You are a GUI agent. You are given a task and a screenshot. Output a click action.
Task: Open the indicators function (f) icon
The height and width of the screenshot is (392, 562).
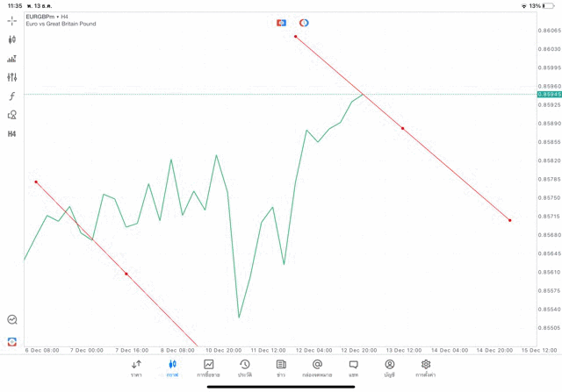11,96
